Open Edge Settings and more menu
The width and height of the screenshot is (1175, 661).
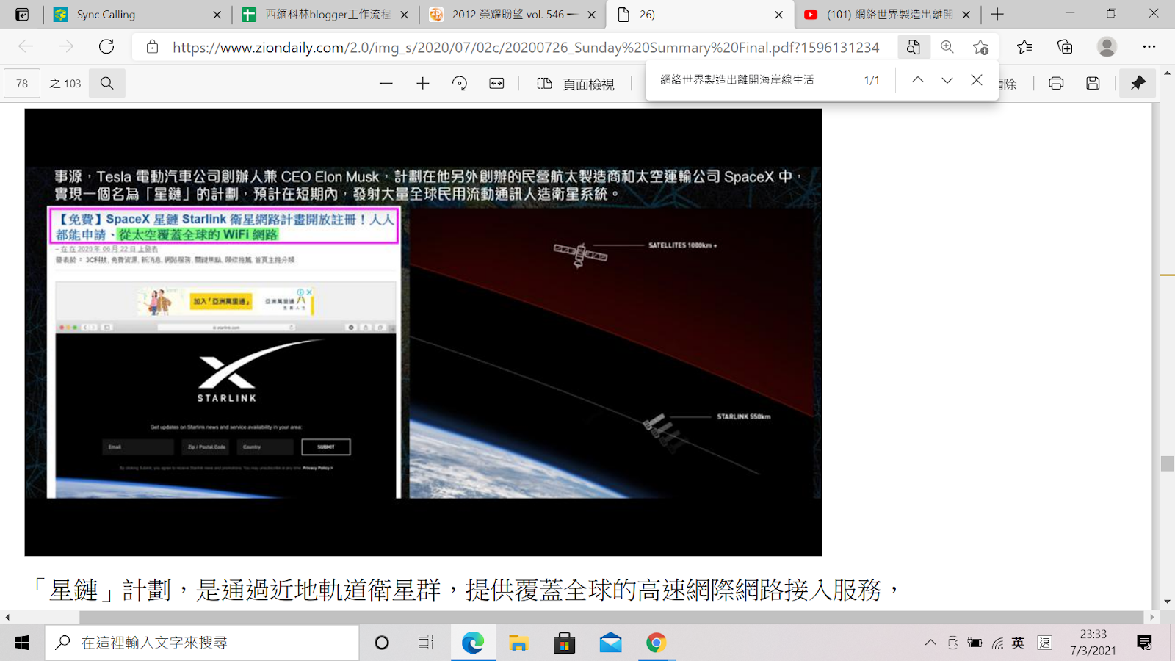coord(1149,47)
